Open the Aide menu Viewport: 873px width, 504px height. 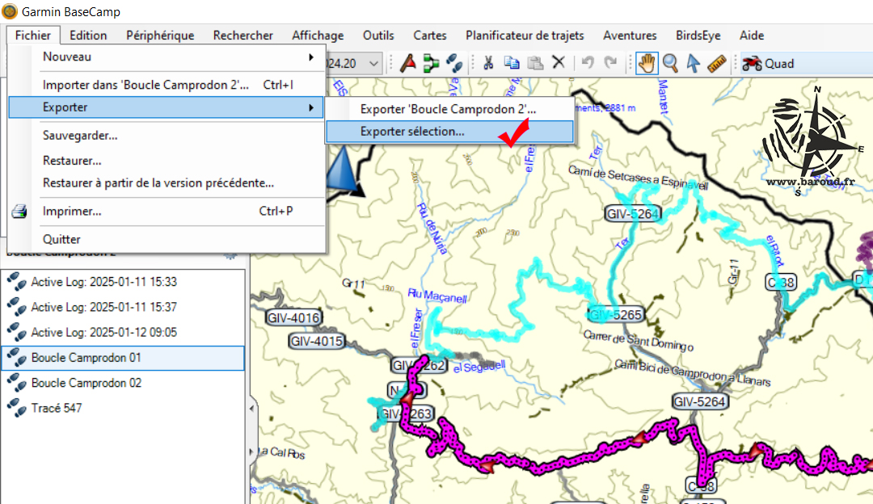[752, 35]
